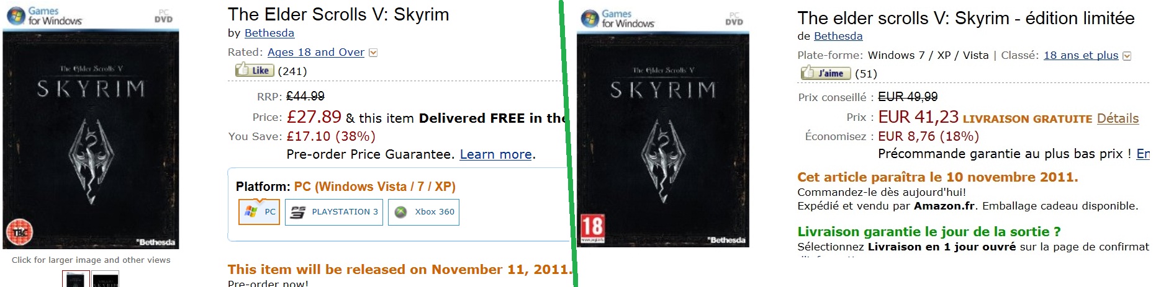1161x287 pixels.
Task: Open the 18 ans et plus rating link
Action: 1081,55
